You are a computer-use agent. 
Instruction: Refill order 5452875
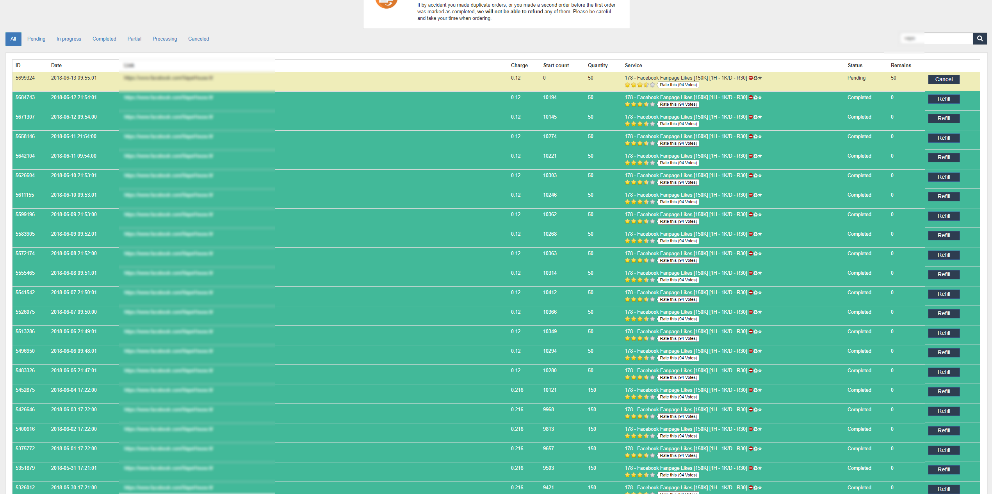click(x=944, y=391)
